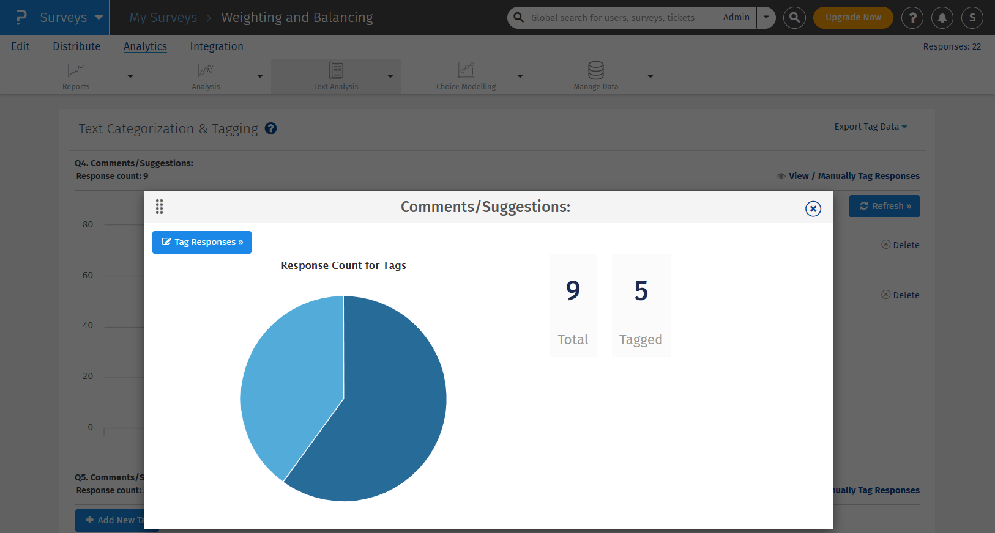Click the Tag Responses button

tap(202, 242)
